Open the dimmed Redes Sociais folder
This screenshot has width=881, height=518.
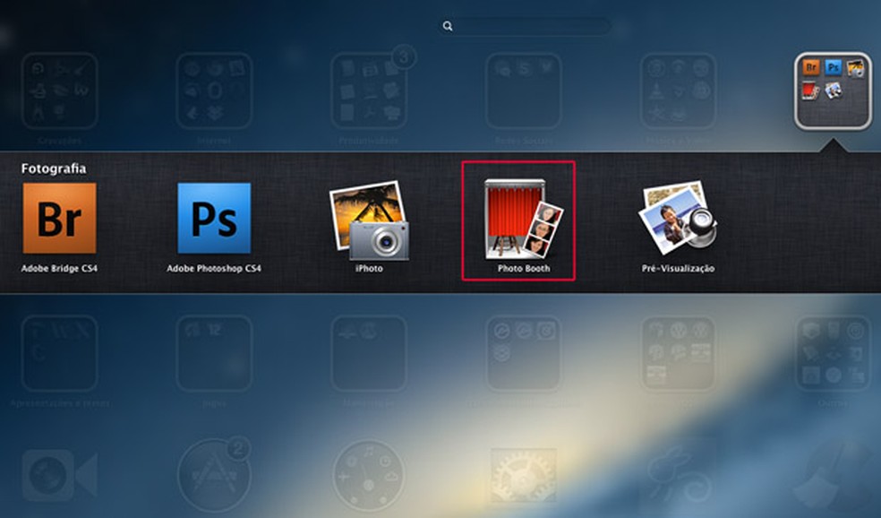pyautogui.click(x=524, y=91)
